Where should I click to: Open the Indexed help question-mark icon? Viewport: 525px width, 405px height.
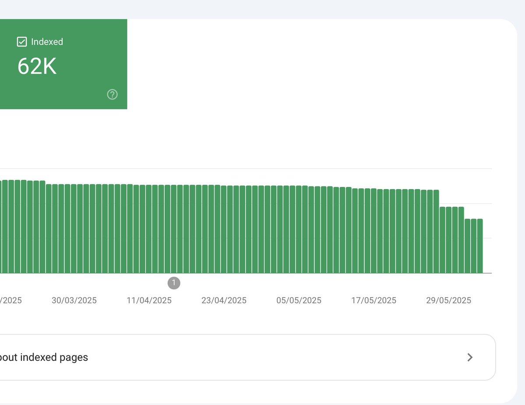tap(112, 95)
